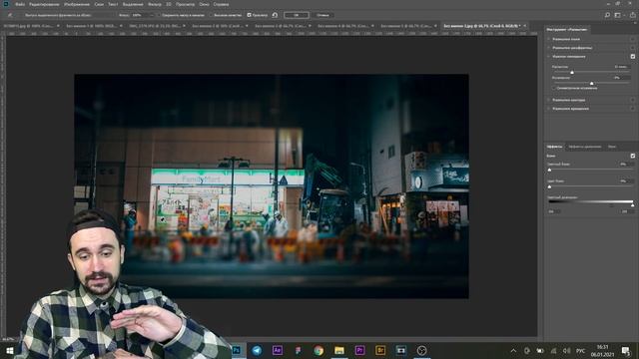Launch Chrome from the taskbar
This screenshot has height=359, width=639.
[319, 350]
